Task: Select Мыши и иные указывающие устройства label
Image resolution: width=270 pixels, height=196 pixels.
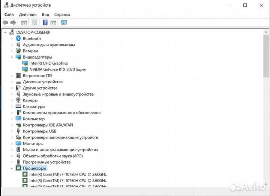Action: click(60, 150)
